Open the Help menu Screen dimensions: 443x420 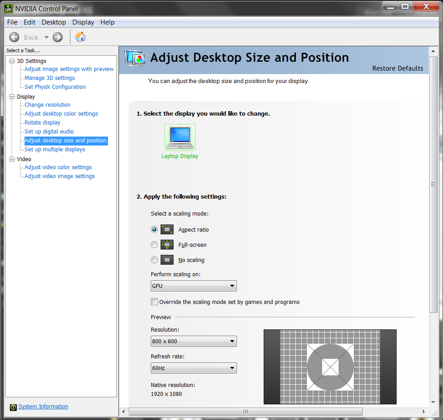pyautogui.click(x=107, y=22)
